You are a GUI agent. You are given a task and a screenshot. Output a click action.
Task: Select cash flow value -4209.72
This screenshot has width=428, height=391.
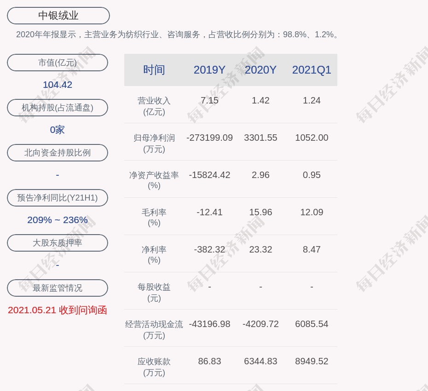(x=260, y=324)
